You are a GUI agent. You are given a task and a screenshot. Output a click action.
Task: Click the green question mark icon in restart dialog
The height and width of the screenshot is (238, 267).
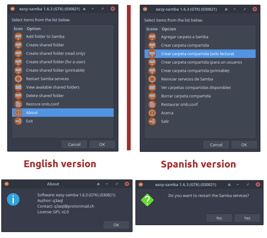(147, 200)
